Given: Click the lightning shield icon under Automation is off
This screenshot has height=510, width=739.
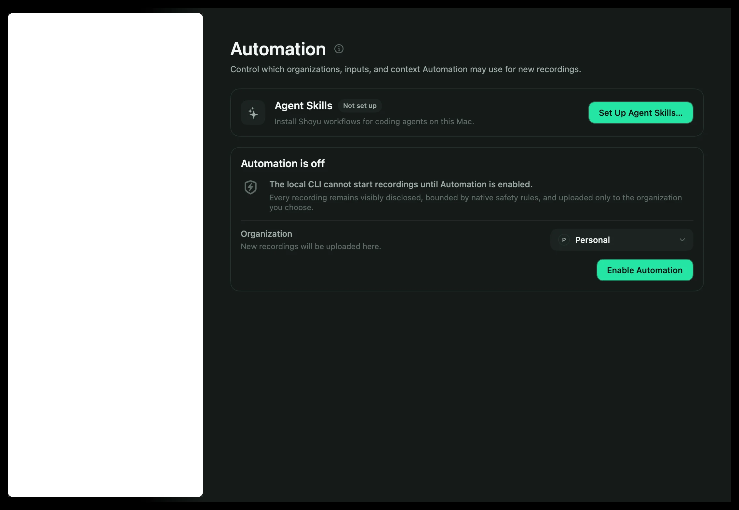Looking at the screenshot, I should point(250,187).
